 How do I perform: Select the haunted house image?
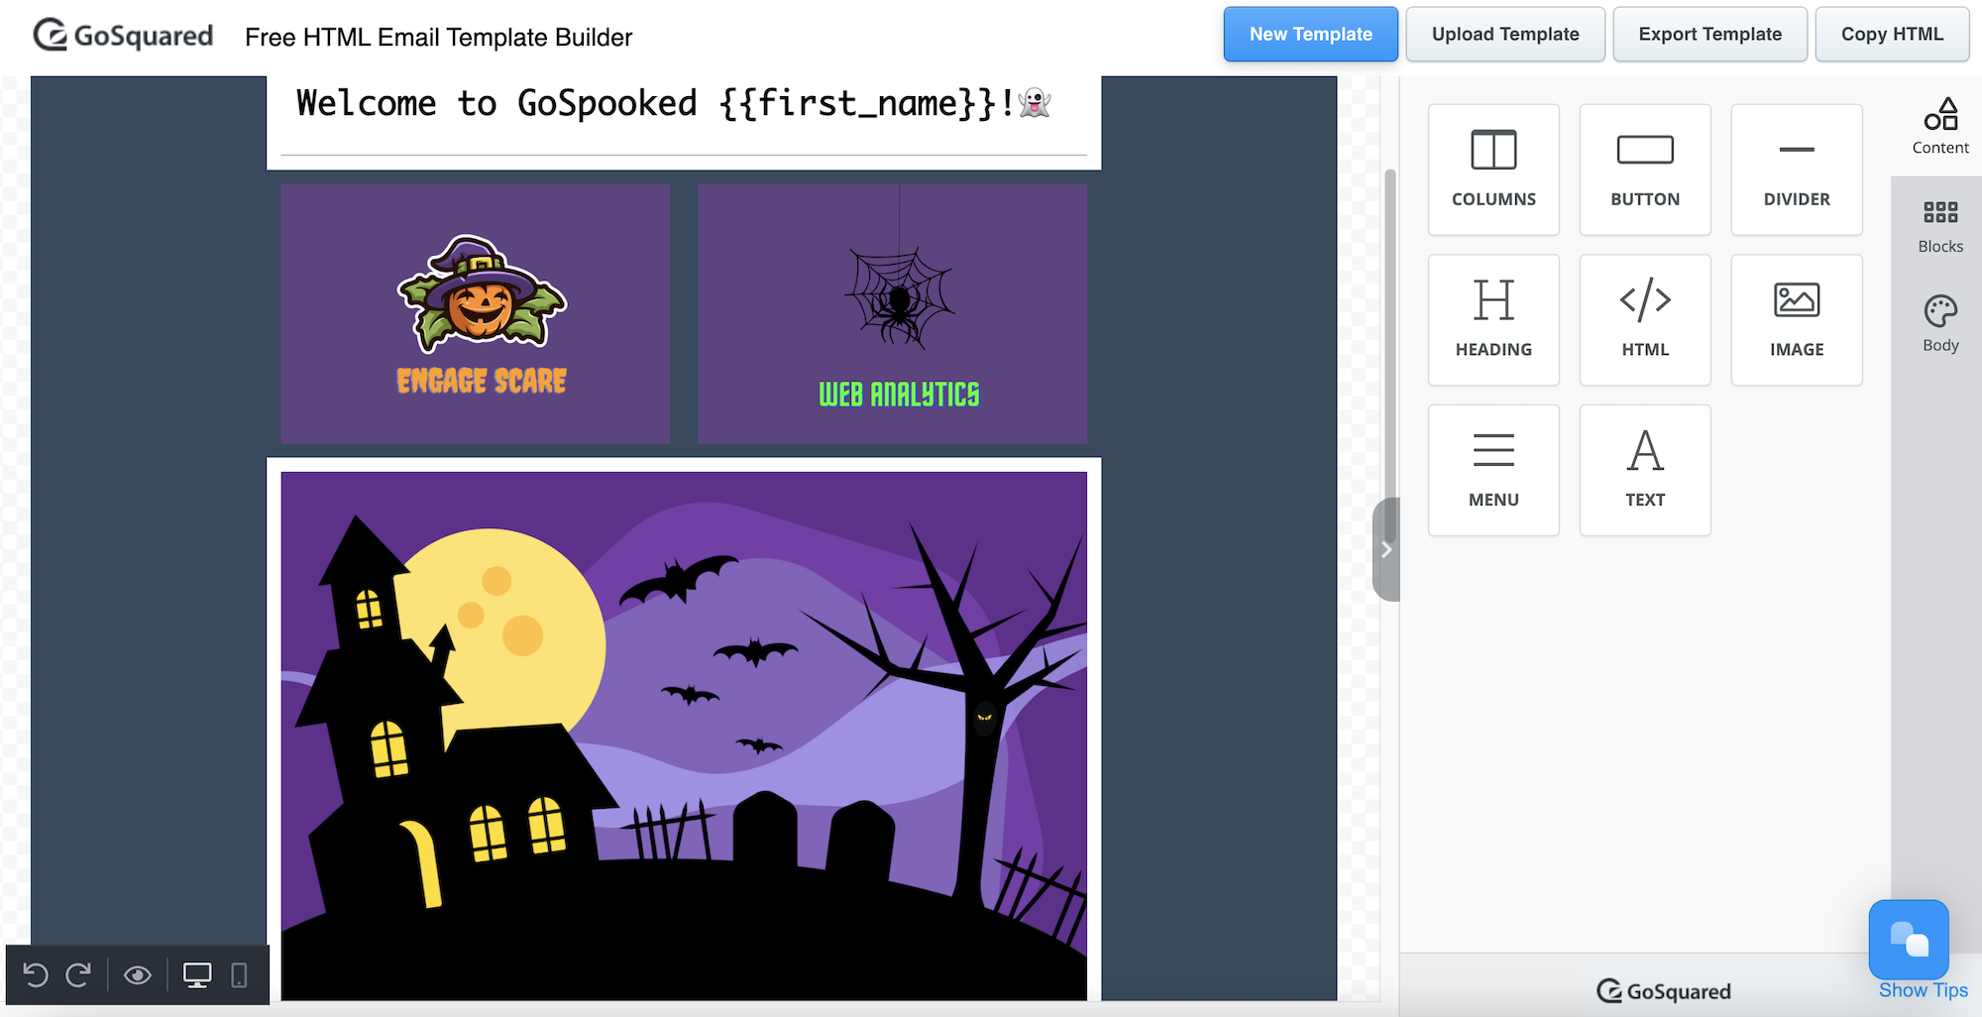point(684,735)
